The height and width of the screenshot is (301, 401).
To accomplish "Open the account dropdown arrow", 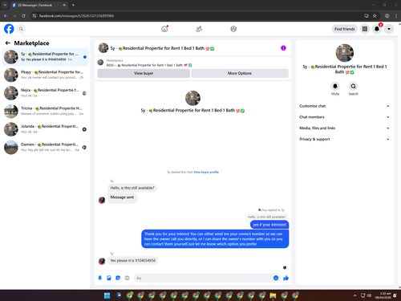I will coord(389,29).
